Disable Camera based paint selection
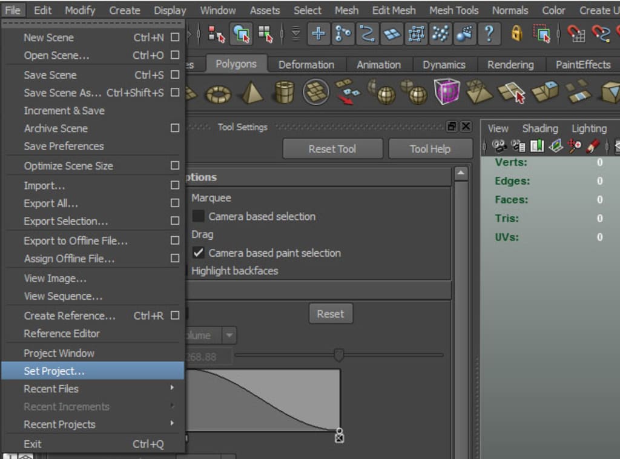Screen dimensions: 620x459 (x=198, y=253)
